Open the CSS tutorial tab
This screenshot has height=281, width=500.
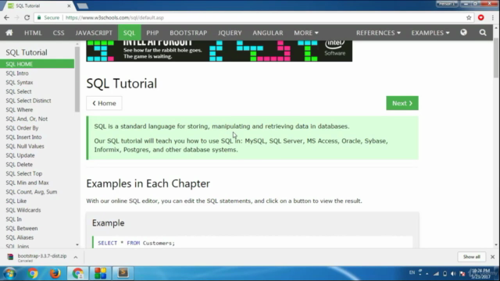click(x=59, y=33)
